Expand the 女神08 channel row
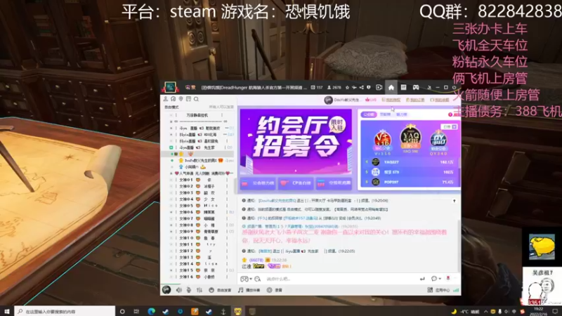Screen dimensions: 562x316 171,225
